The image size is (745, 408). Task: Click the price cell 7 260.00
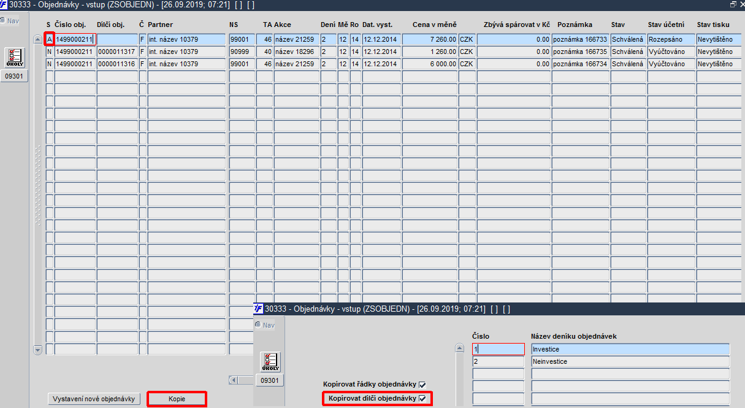coord(429,39)
